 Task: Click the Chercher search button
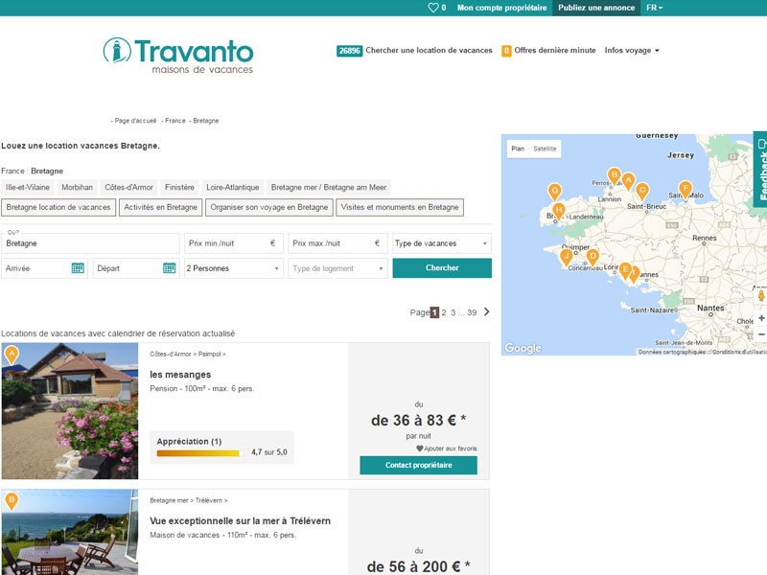[x=442, y=268]
